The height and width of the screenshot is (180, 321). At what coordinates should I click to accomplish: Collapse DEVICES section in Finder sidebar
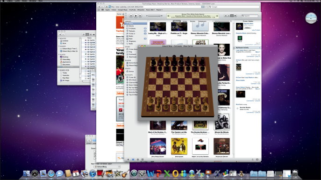click(x=59, y=38)
